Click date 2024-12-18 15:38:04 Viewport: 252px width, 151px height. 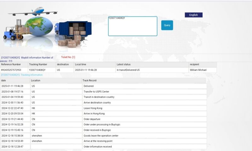click(x=12, y=136)
